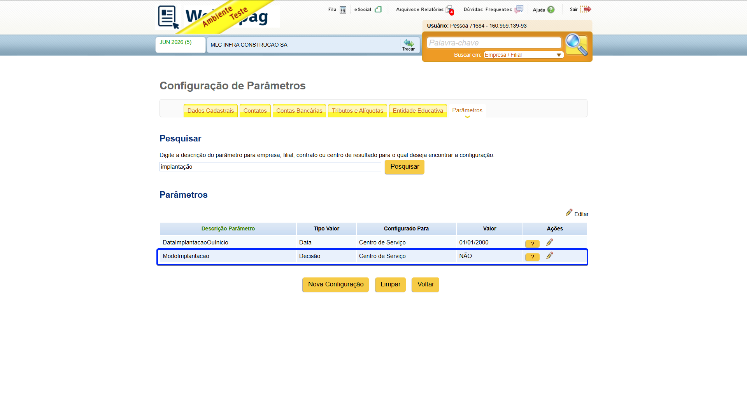Viewport: 747px width, 401px height.
Task: Click the Data type cell
Action: [x=326, y=242]
